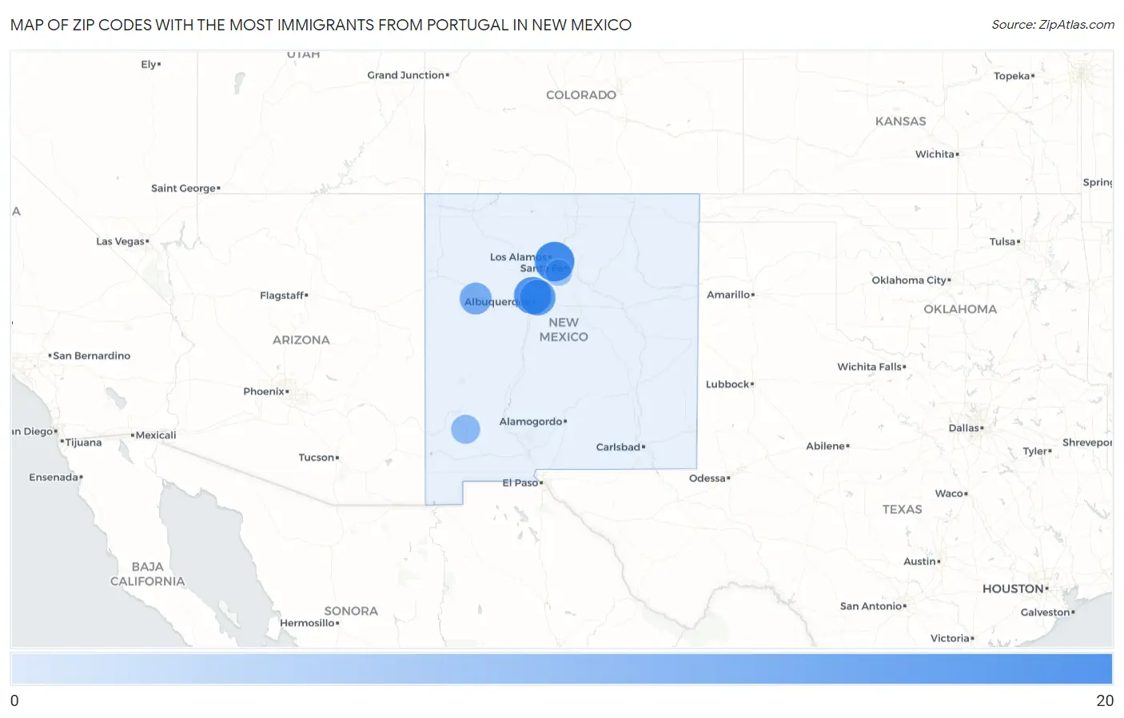1124x718 pixels.
Task: Click the San Bernardino city label
Action: point(91,356)
